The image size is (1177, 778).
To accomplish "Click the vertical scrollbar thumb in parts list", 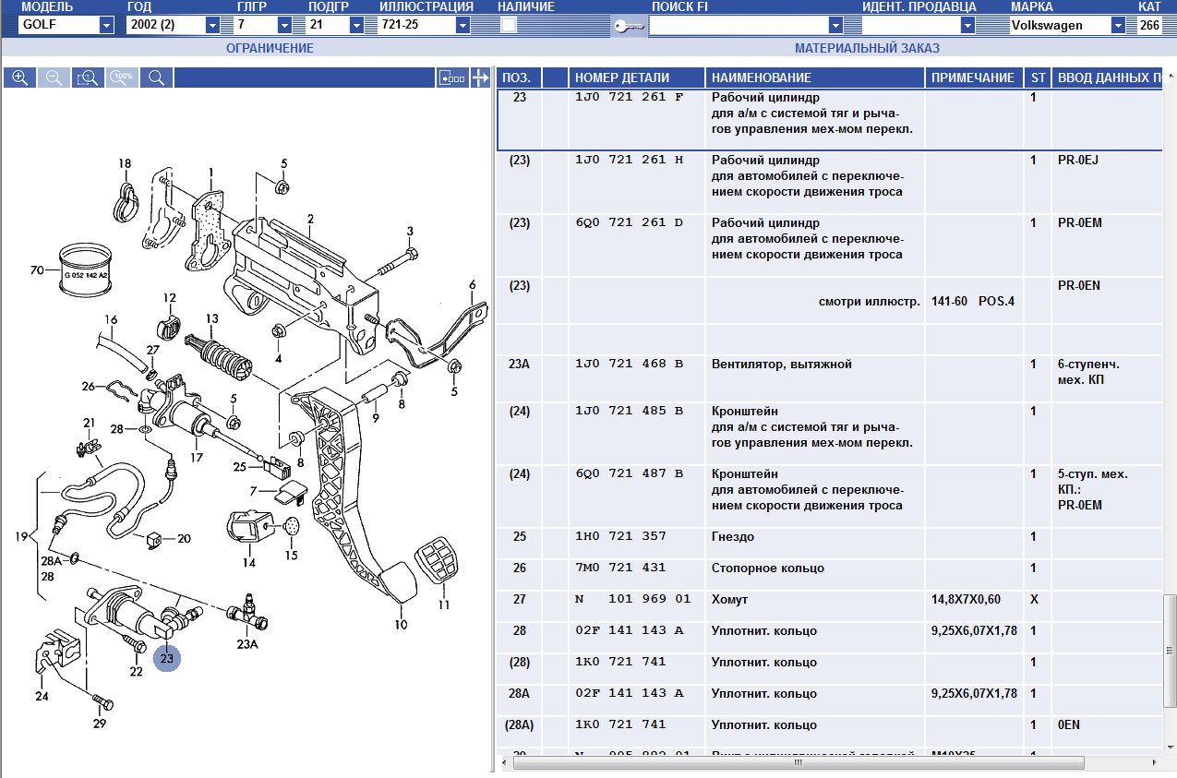I will point(1170,651).
